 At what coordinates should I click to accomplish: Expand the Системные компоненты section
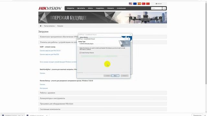click(103, 109)
